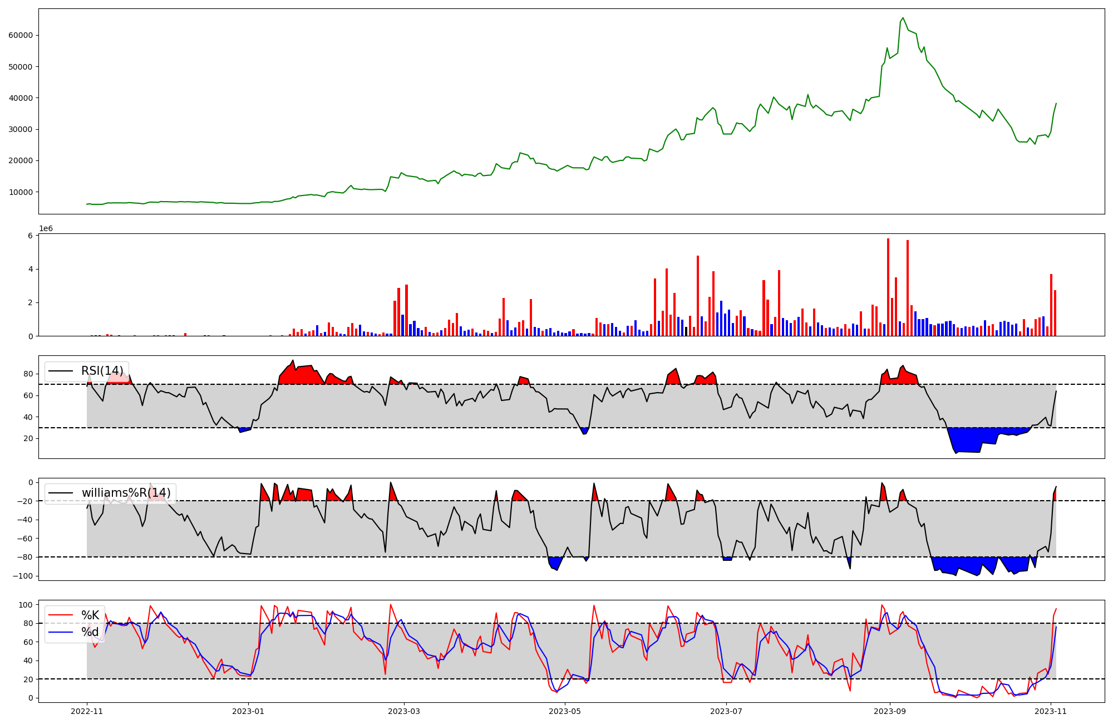Click the 2022-11 x-axis date label
Viewport: 1113px width, 724px height.
tap(87, 711)
